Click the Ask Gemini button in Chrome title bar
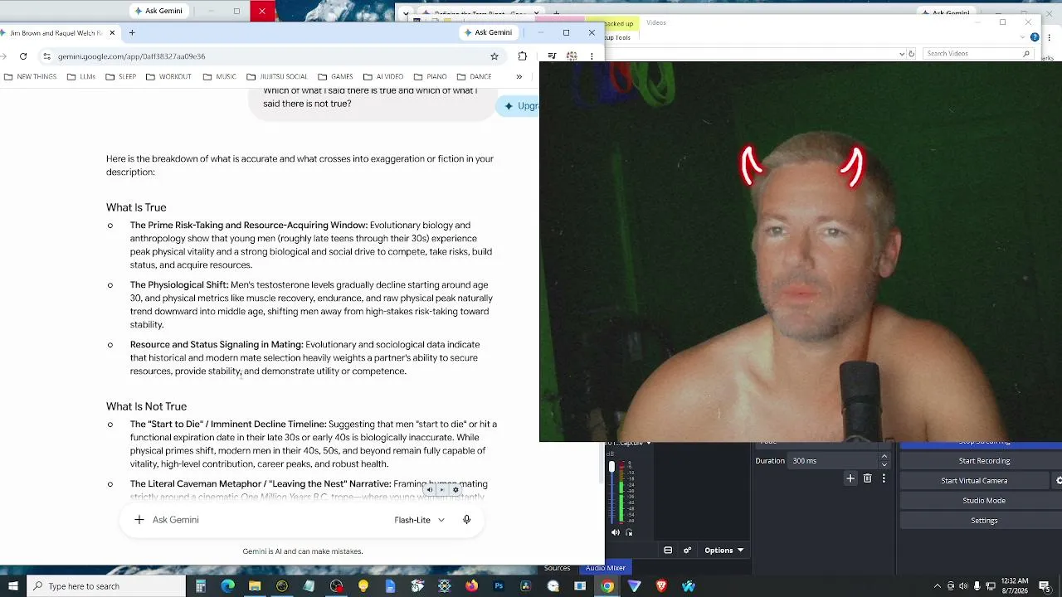Screen dimensions: 1062x597 (x=488, y=32)
